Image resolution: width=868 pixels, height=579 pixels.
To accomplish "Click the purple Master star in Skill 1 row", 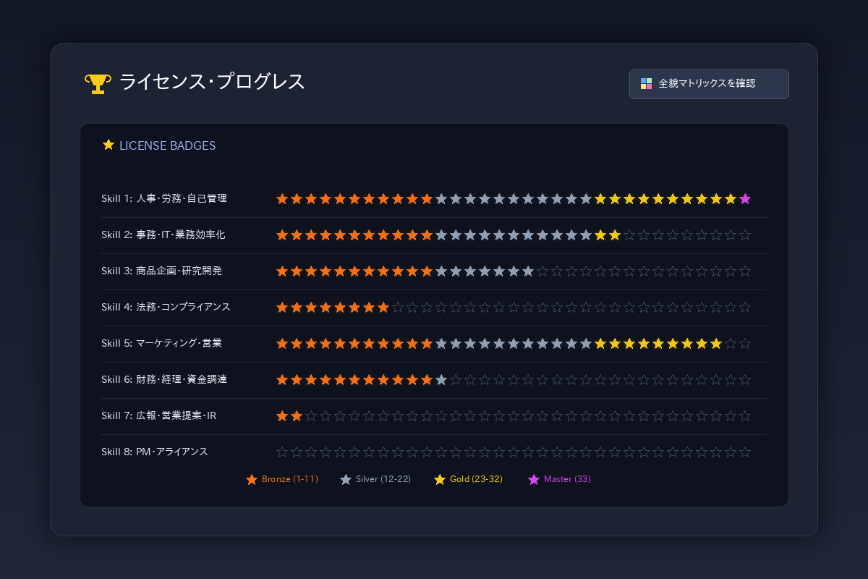I will pyautogui.click(x=745, y=198).
